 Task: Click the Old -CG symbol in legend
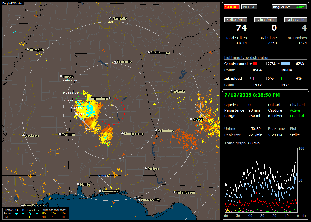point(17,217)
